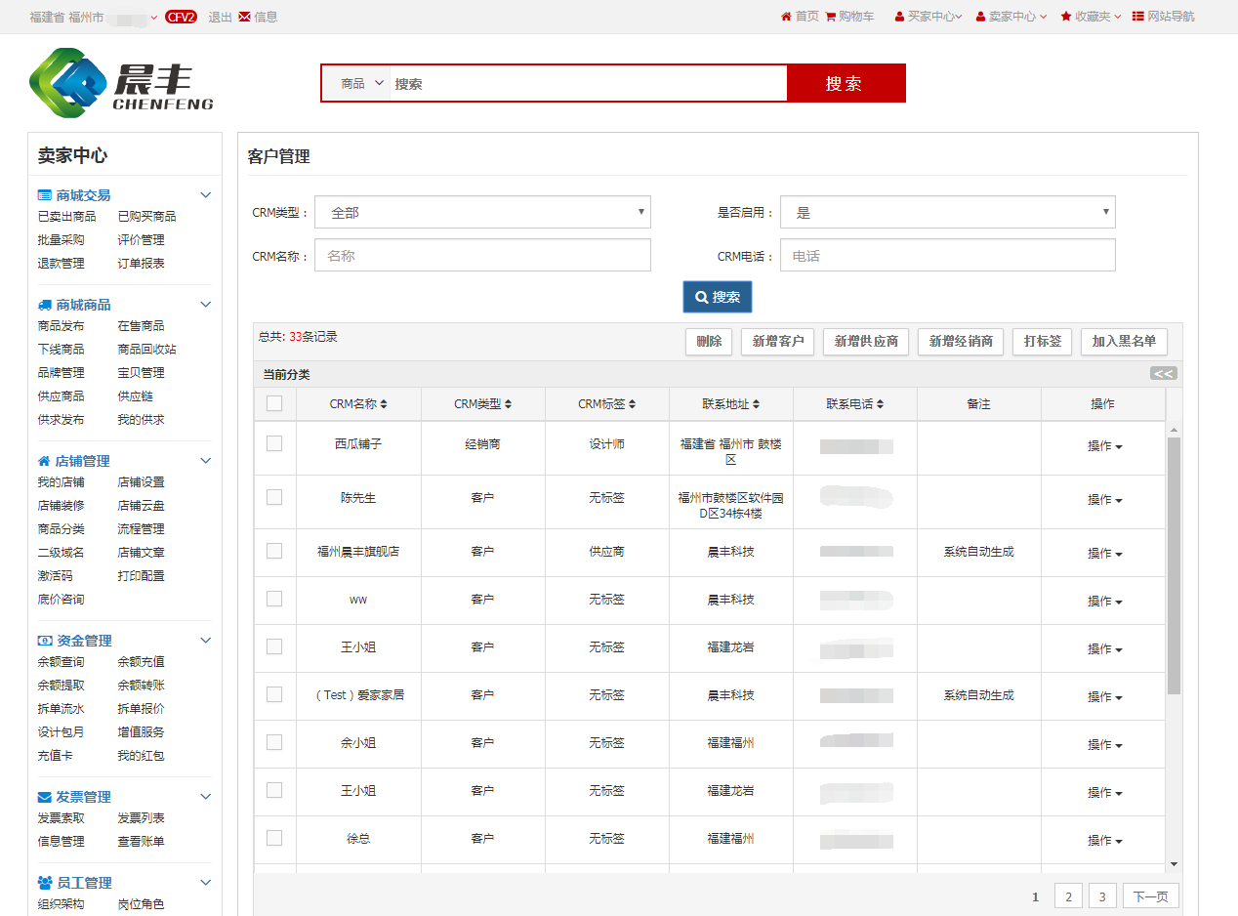The image size is (1238, 916).
Task: Click the collapse double-arrow icon
Action: tap(1163, 373)
